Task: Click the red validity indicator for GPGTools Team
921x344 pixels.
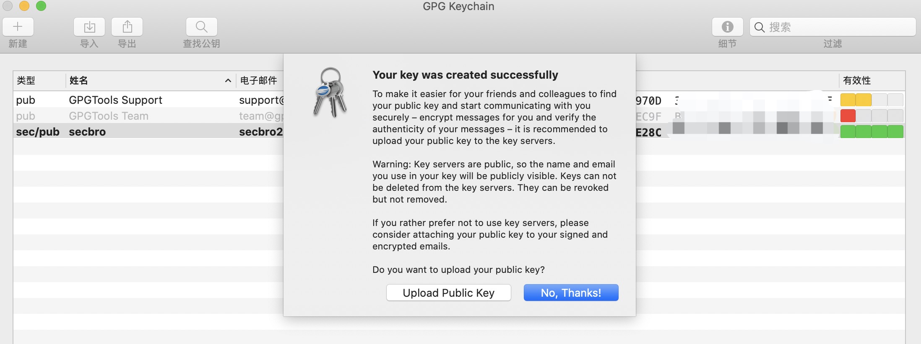Action: [848, 116]
